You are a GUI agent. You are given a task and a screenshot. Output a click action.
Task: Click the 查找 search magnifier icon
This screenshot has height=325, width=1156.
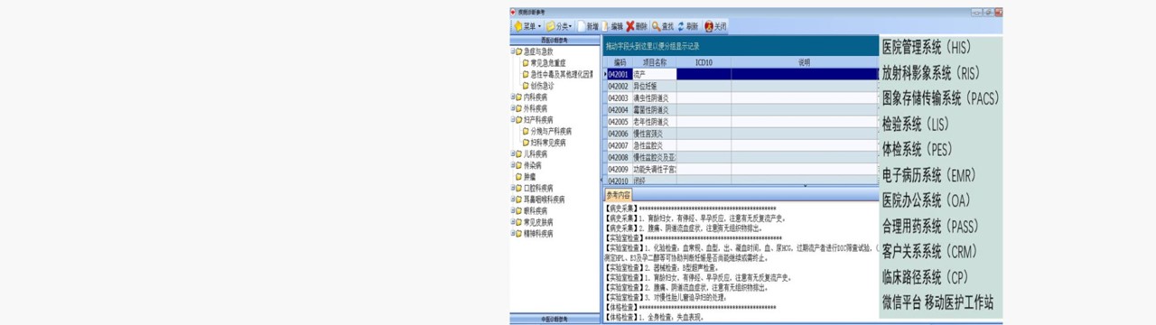click(x=662, y=26)
